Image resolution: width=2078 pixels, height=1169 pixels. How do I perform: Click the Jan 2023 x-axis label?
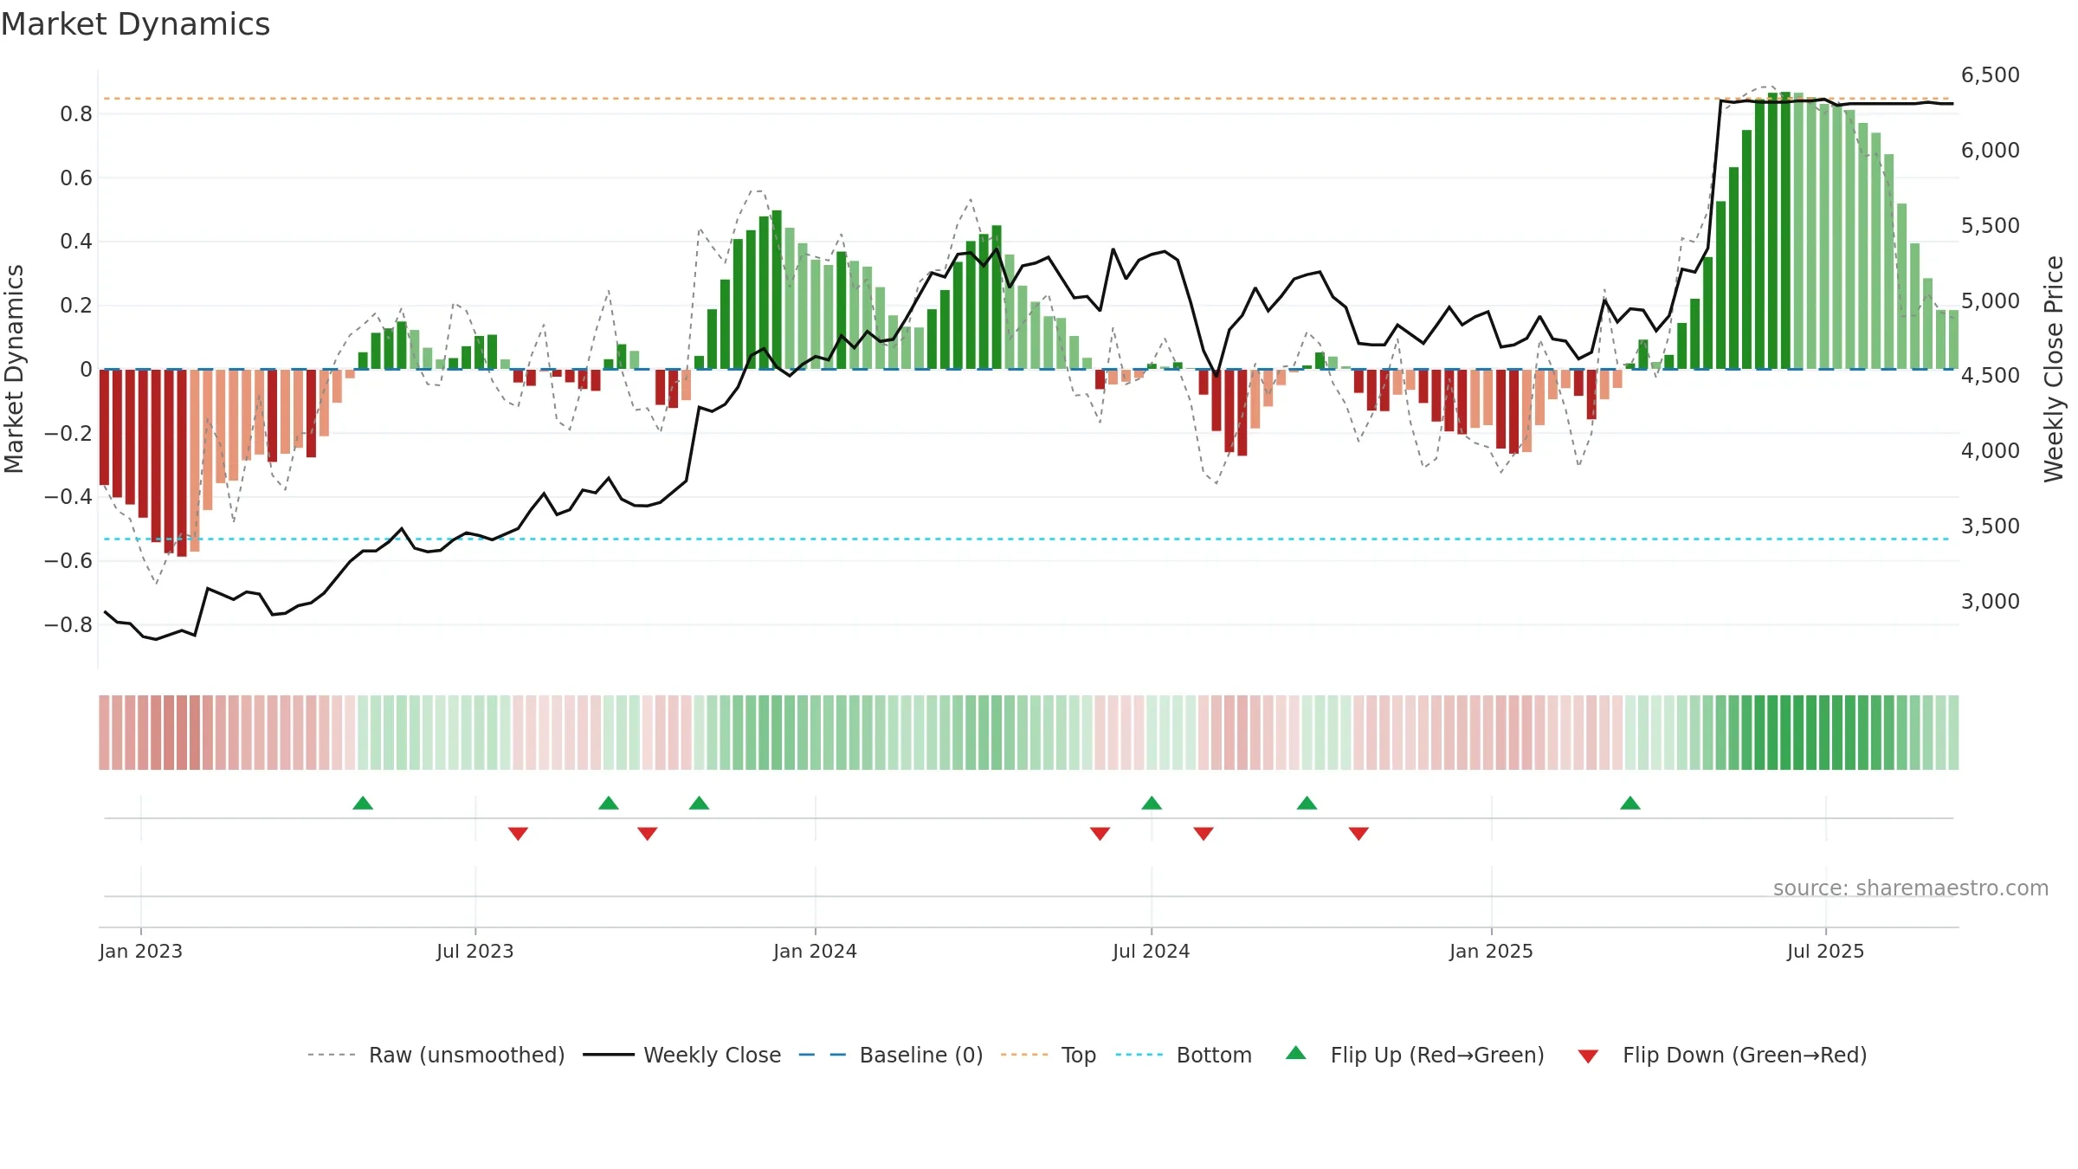click(141, 951)
